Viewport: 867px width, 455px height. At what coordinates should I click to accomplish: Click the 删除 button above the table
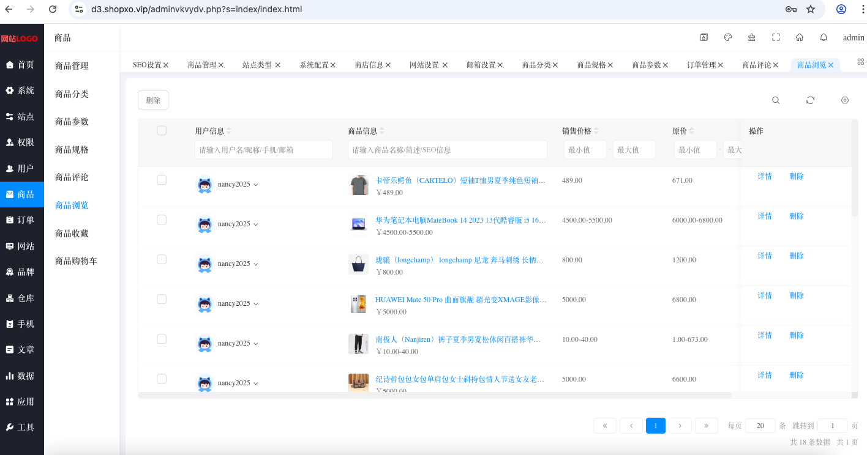click(153, 100)
